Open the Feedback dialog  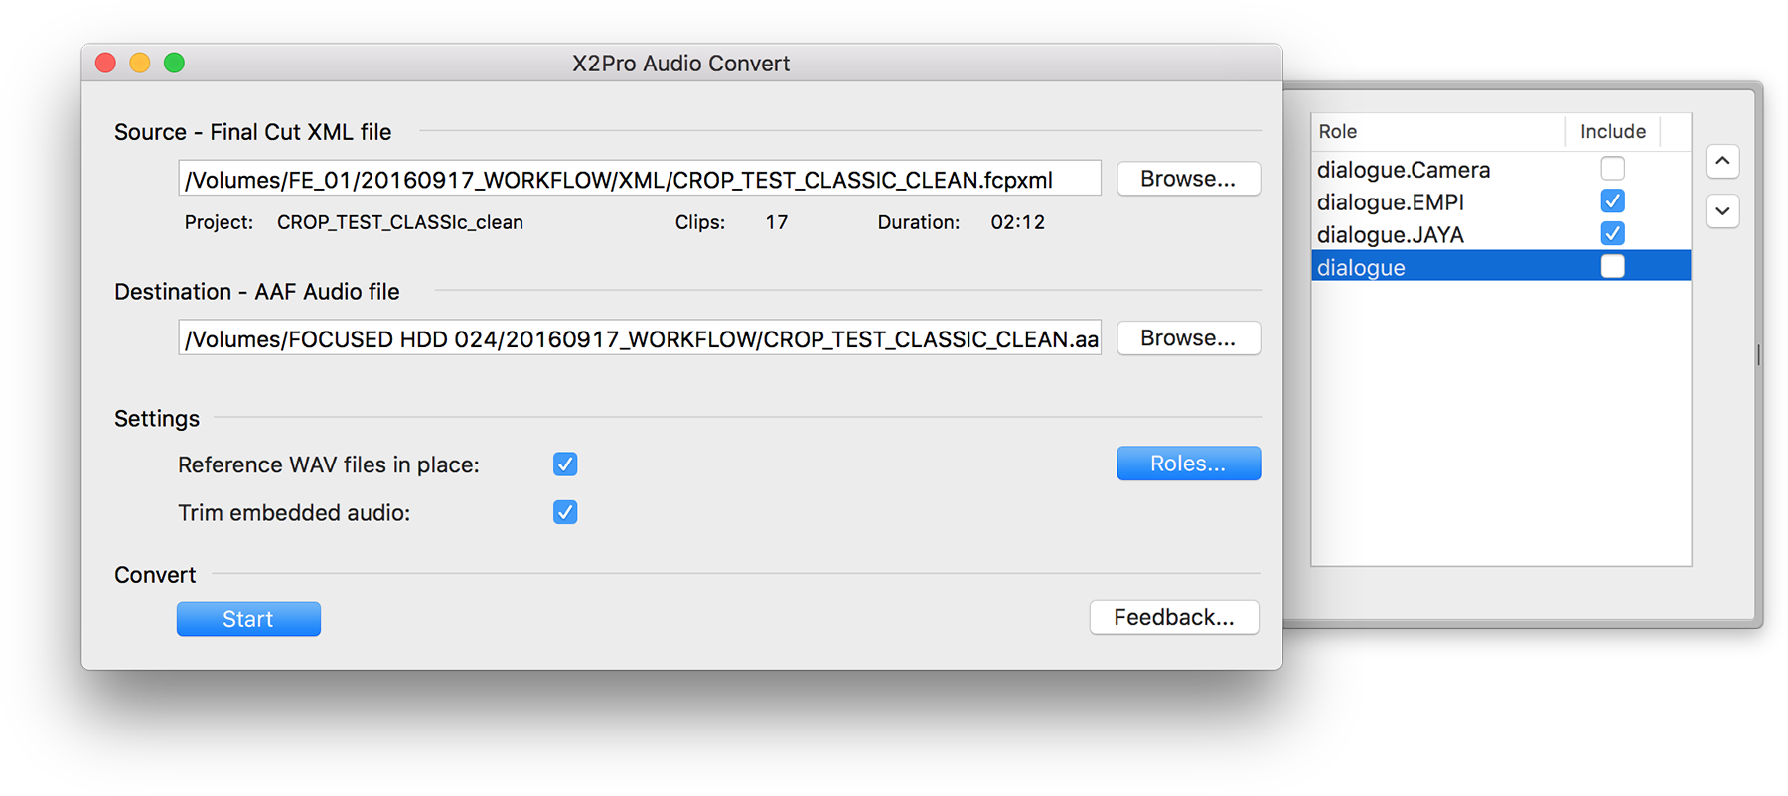tap(1174, 617)
